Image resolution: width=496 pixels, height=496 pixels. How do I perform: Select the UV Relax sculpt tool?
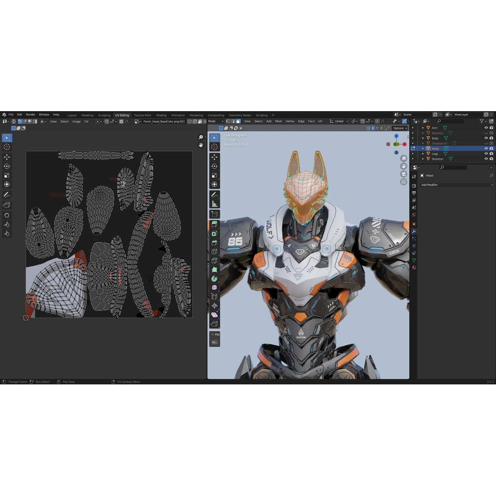(x=6, y=224)
